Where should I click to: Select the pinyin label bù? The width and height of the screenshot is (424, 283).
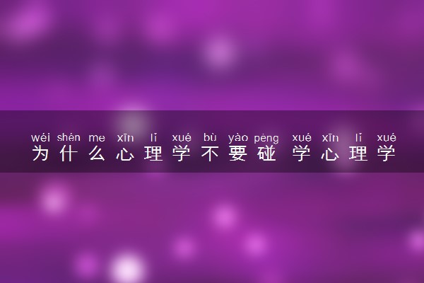point(210,137)
